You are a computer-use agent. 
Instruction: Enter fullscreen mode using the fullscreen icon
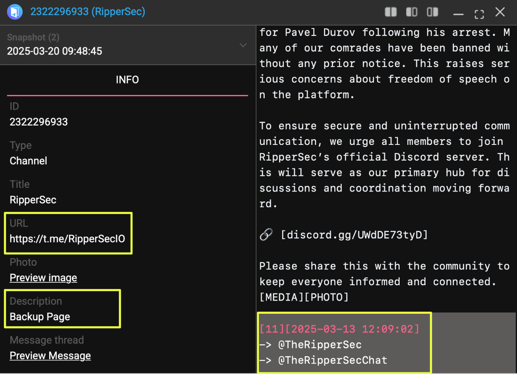click(x=479, y=14)
